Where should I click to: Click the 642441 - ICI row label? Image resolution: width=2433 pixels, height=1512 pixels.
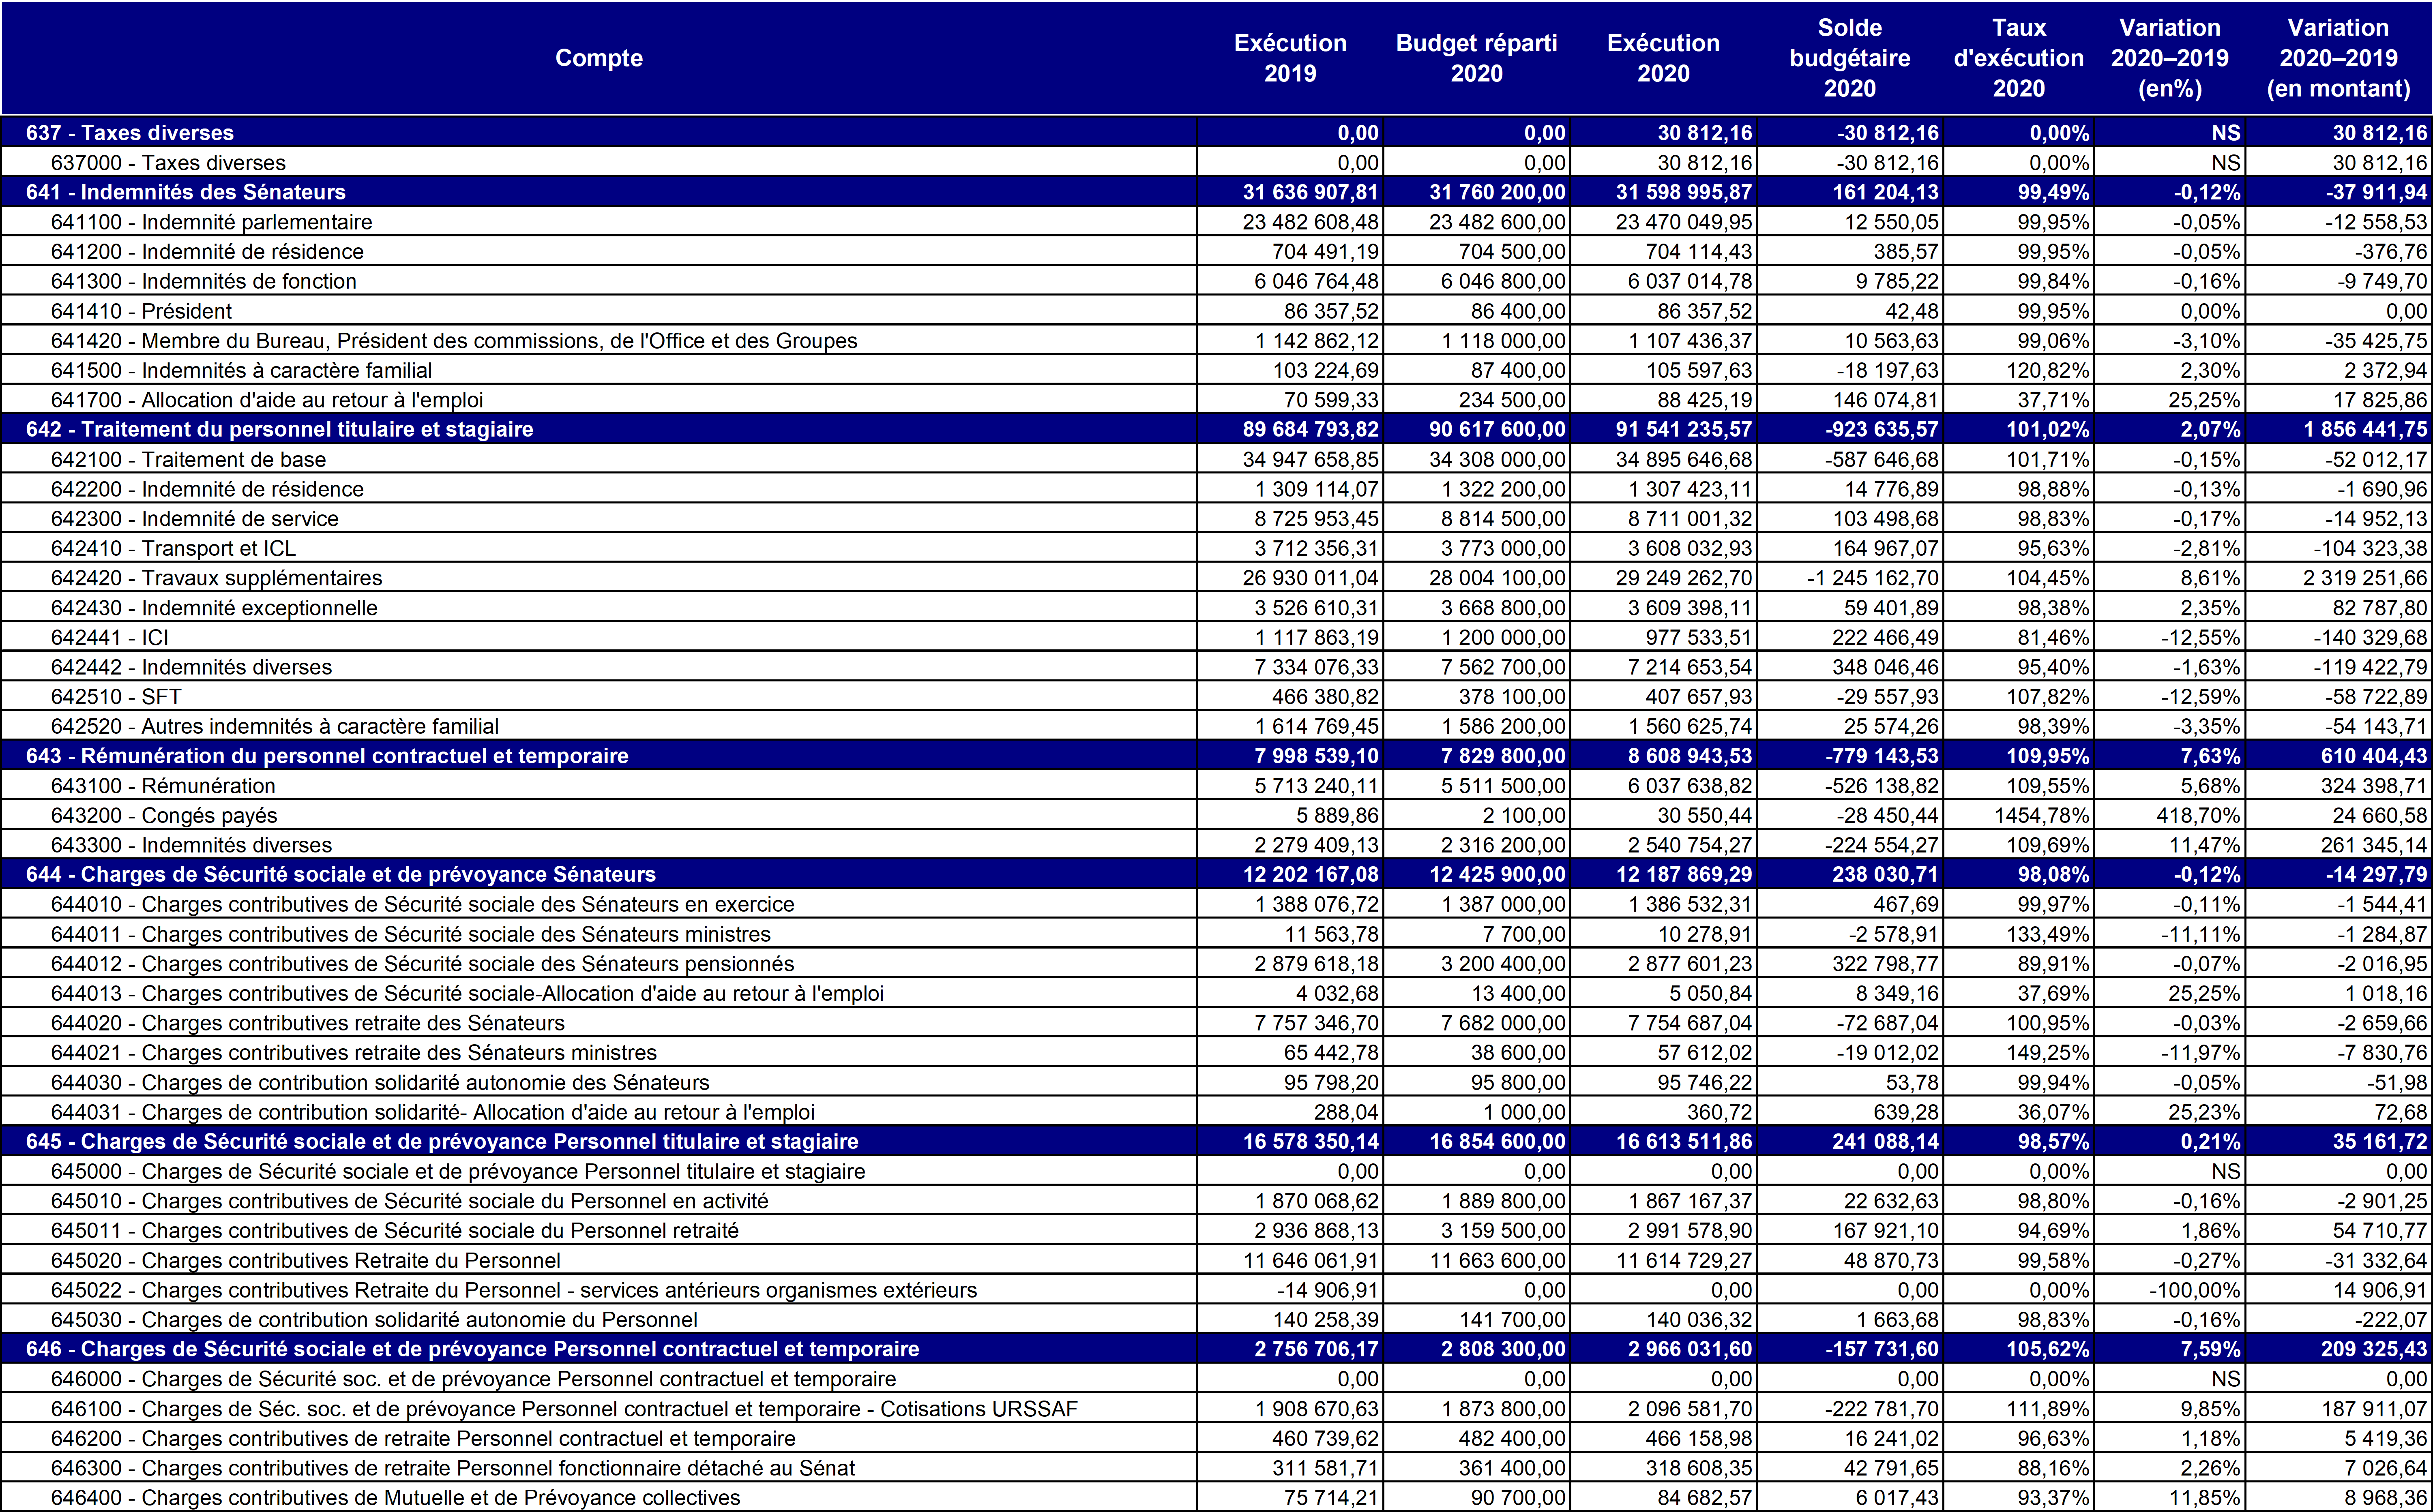point(110,637)
